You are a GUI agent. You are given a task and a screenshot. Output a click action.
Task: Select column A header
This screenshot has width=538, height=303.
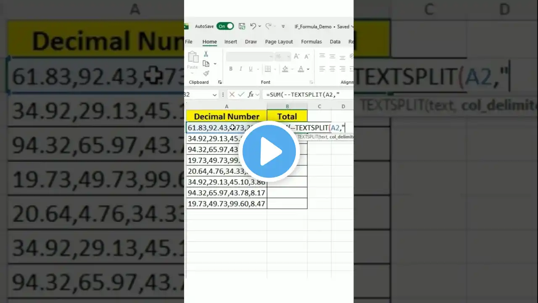pyautogui.click(x=227, y=106)
